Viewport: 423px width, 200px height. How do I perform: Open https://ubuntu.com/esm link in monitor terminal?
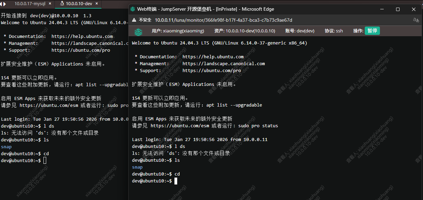tap(180, 126)
